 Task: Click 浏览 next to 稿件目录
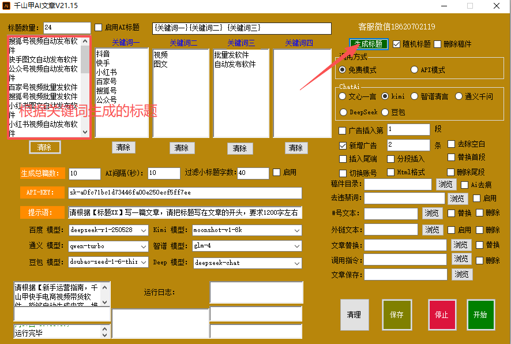[x=445, y=185]
